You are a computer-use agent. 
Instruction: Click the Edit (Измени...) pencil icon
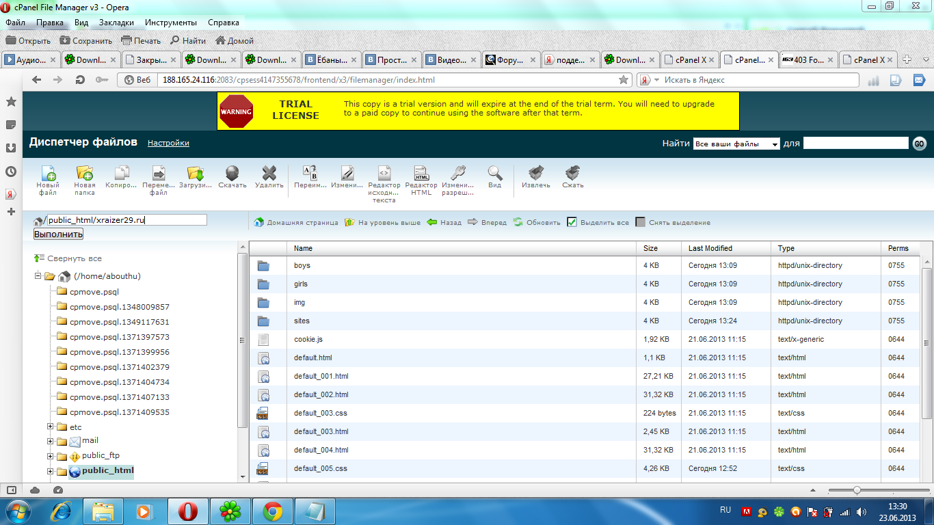tap(347, 173)
